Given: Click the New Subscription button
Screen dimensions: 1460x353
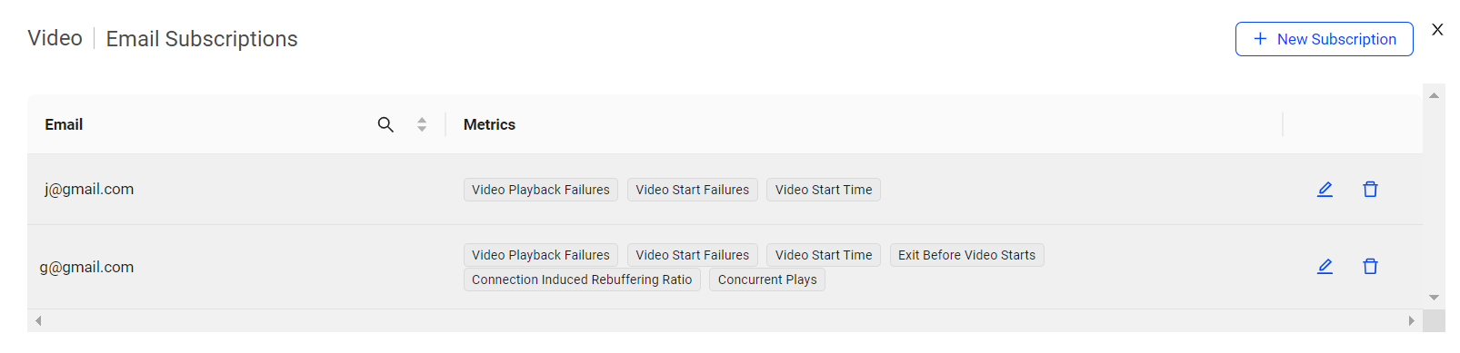Looking at the screenshot, I should tap(1324, 39).
